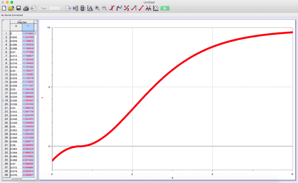Image resolution: width=298 pixels, height=183 pixels.
Task: Select the X column header
Action: pos(16,27)
